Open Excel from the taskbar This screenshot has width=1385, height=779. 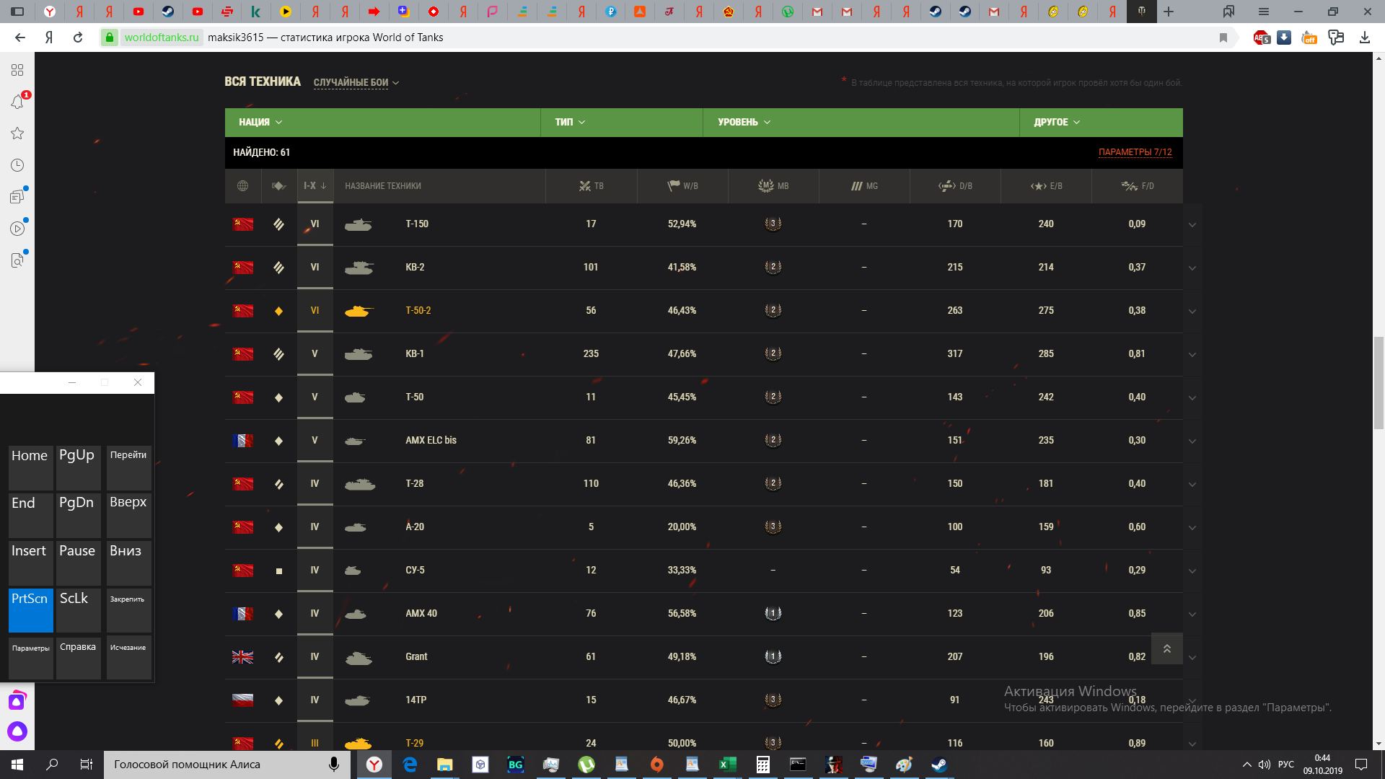coord(727,764)
